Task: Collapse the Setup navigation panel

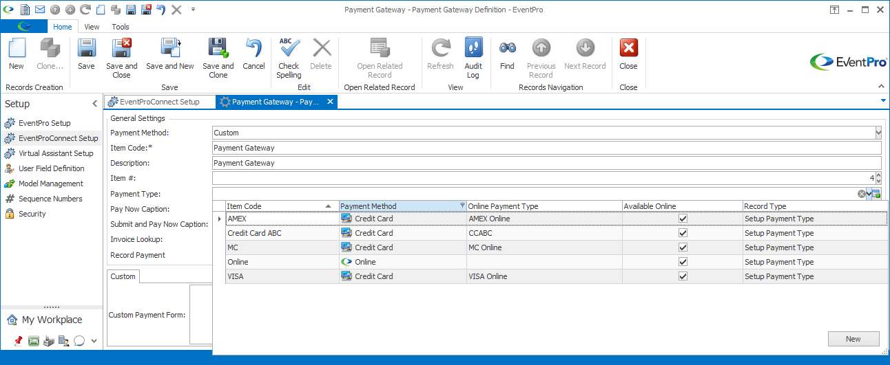Action: click(x=94, y=104)
